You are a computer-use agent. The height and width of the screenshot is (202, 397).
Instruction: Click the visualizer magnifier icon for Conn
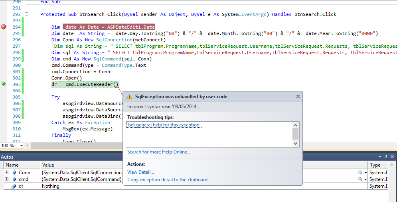[360, 173]
